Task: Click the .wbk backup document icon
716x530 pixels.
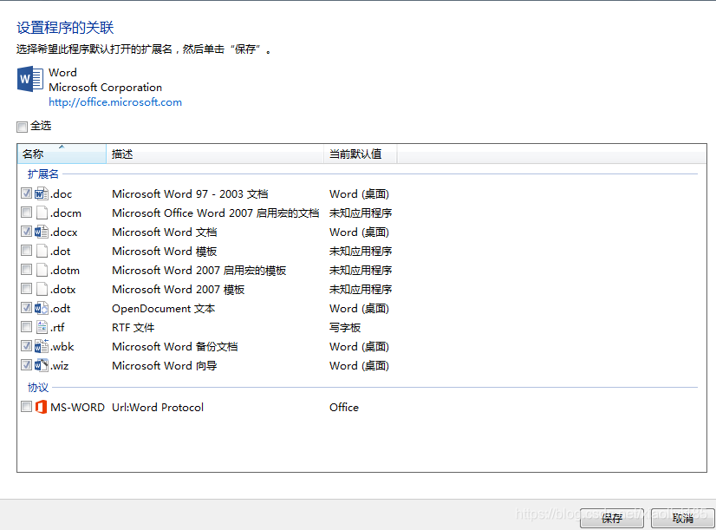Action: click(x=41, y=347)
